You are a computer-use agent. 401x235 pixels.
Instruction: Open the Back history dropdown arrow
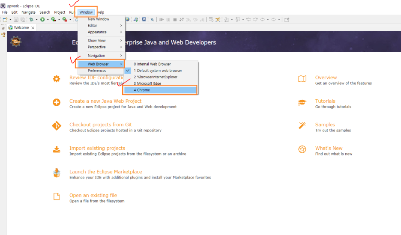[x=268, y=19]
